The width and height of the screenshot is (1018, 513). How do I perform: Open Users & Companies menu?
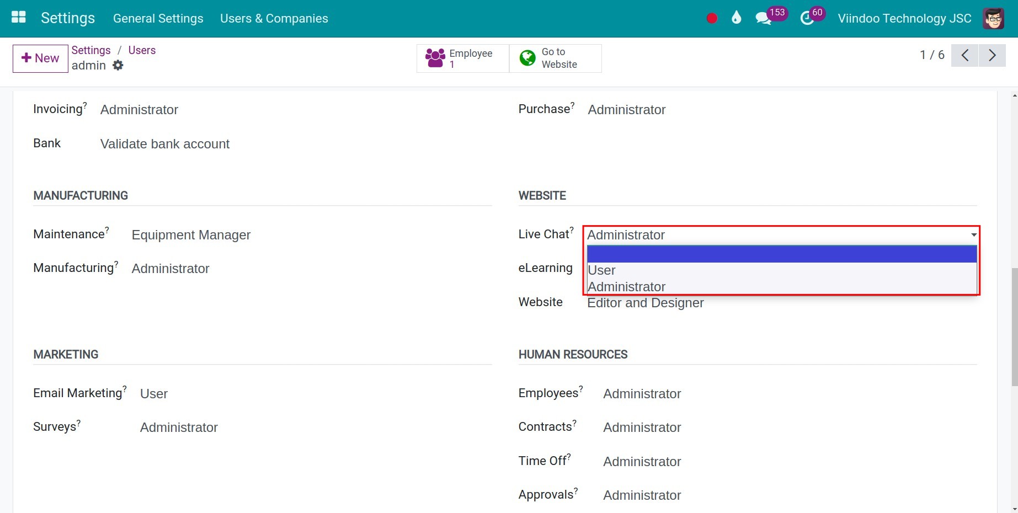pyautogui.click(x=274, y=18)
